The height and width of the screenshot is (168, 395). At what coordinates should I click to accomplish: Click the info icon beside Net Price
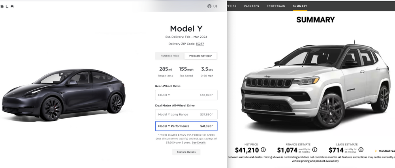click(263, 150)
